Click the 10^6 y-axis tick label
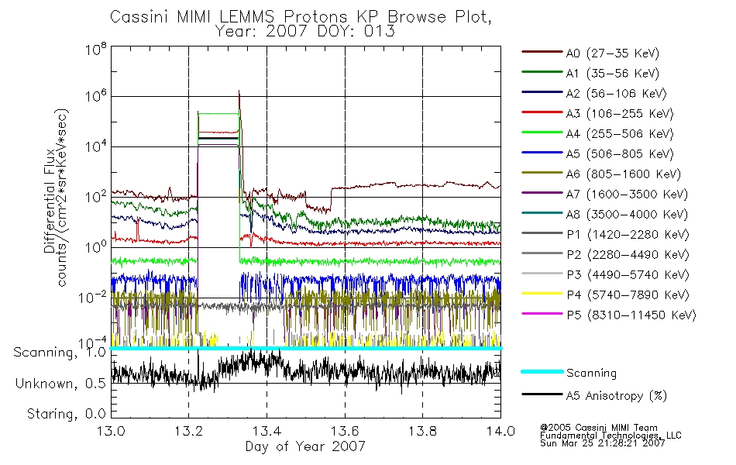736x465 pixels. [x=95, y=97]
